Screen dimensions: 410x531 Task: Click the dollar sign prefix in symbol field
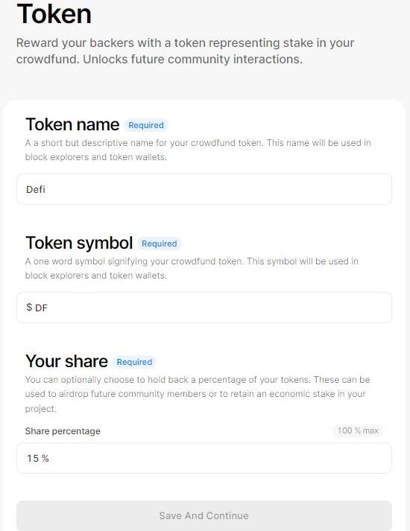tap(29, 307)
